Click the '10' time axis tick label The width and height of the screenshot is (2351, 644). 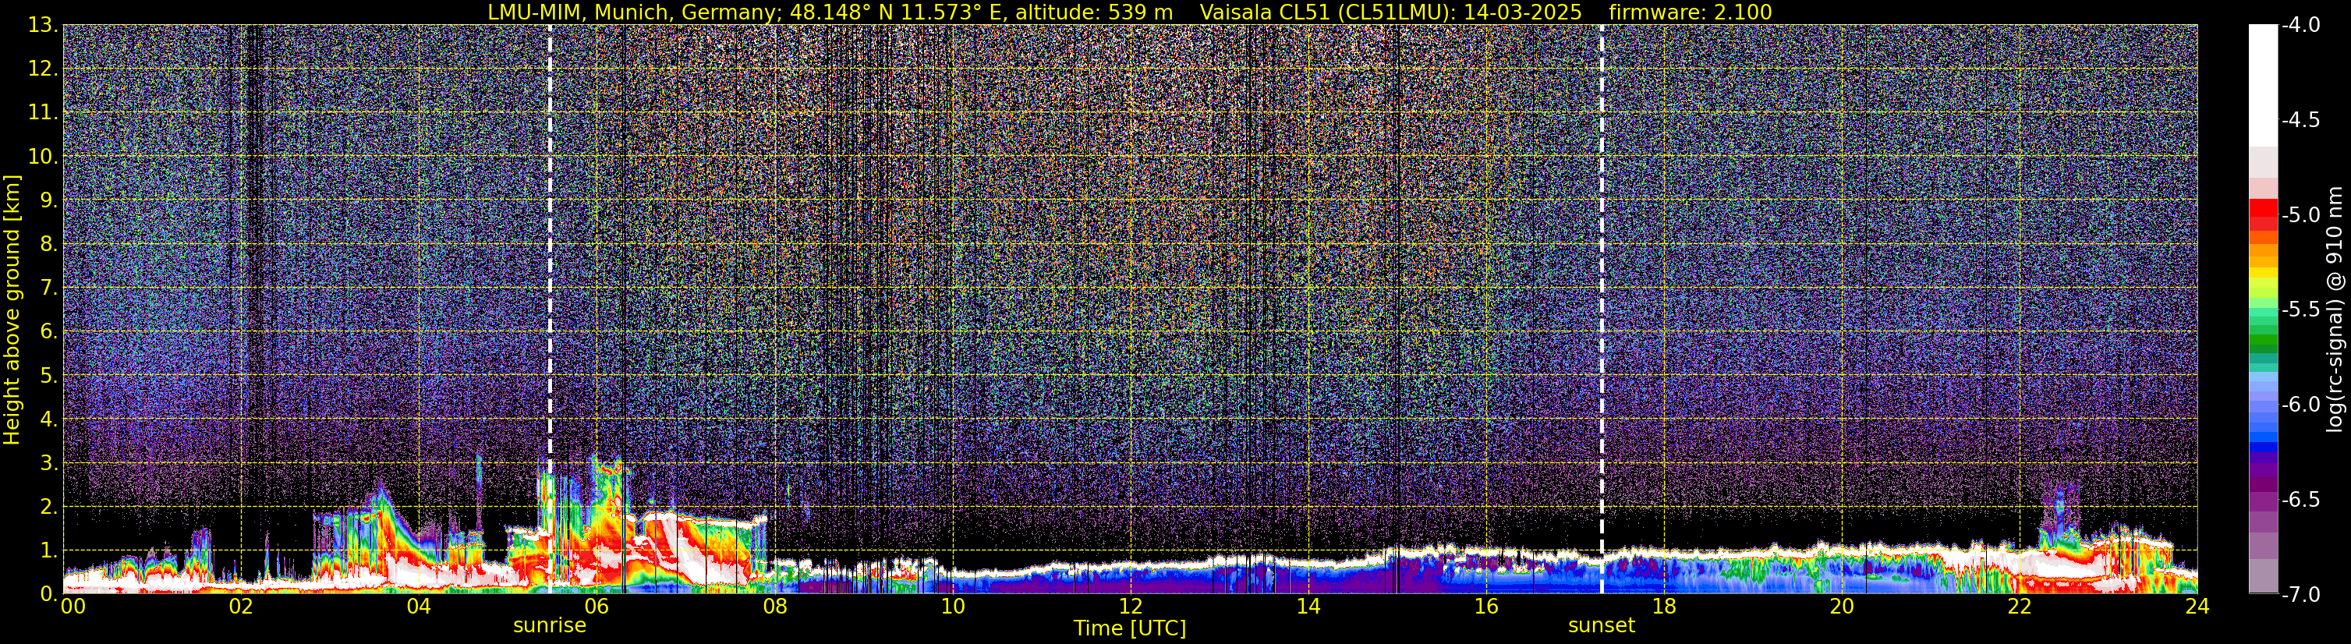click(x=953, y=607)
